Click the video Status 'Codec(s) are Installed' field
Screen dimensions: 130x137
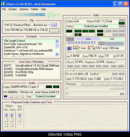coord(96,26)
